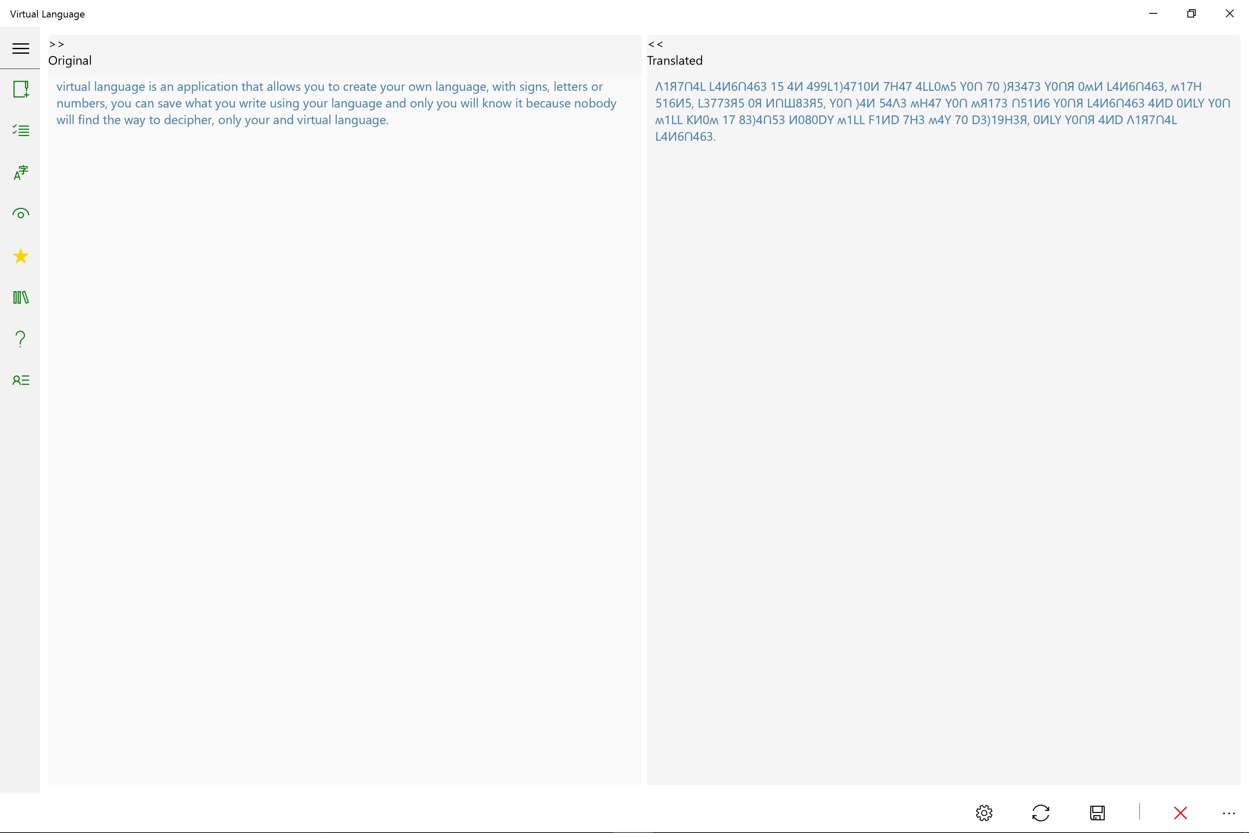Toggle the eye view icon
The image size is (1249, 833).
pyautogui.click(x=21, y=214)
